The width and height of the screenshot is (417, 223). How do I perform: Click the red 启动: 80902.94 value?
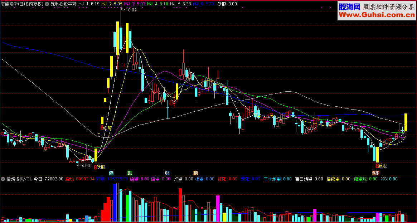coord(80,179)
